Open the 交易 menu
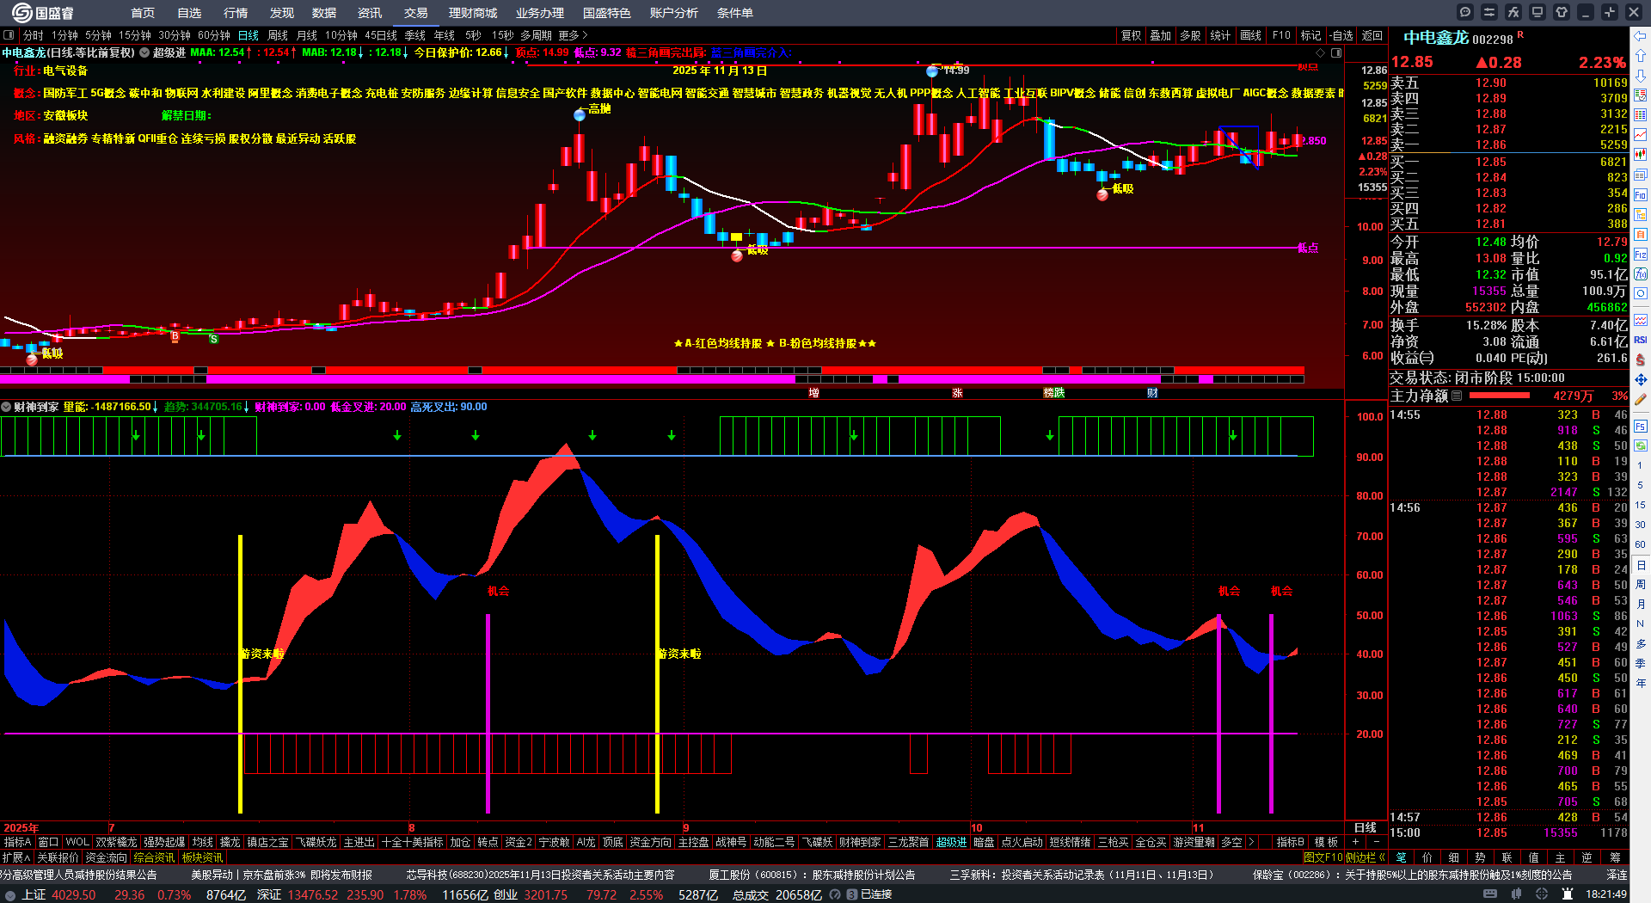 tap(415, 13)
